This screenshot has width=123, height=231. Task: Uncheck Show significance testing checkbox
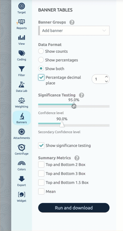click(x=41, y=145)
